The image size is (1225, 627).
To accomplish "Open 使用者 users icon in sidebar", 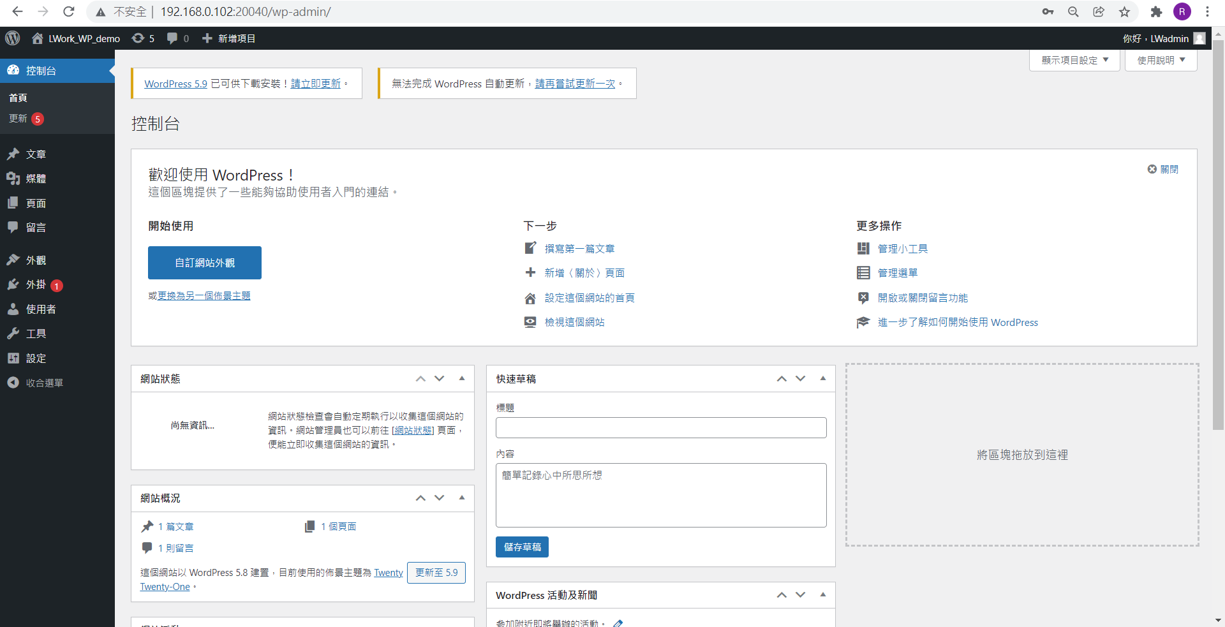I will coord(13,309).
